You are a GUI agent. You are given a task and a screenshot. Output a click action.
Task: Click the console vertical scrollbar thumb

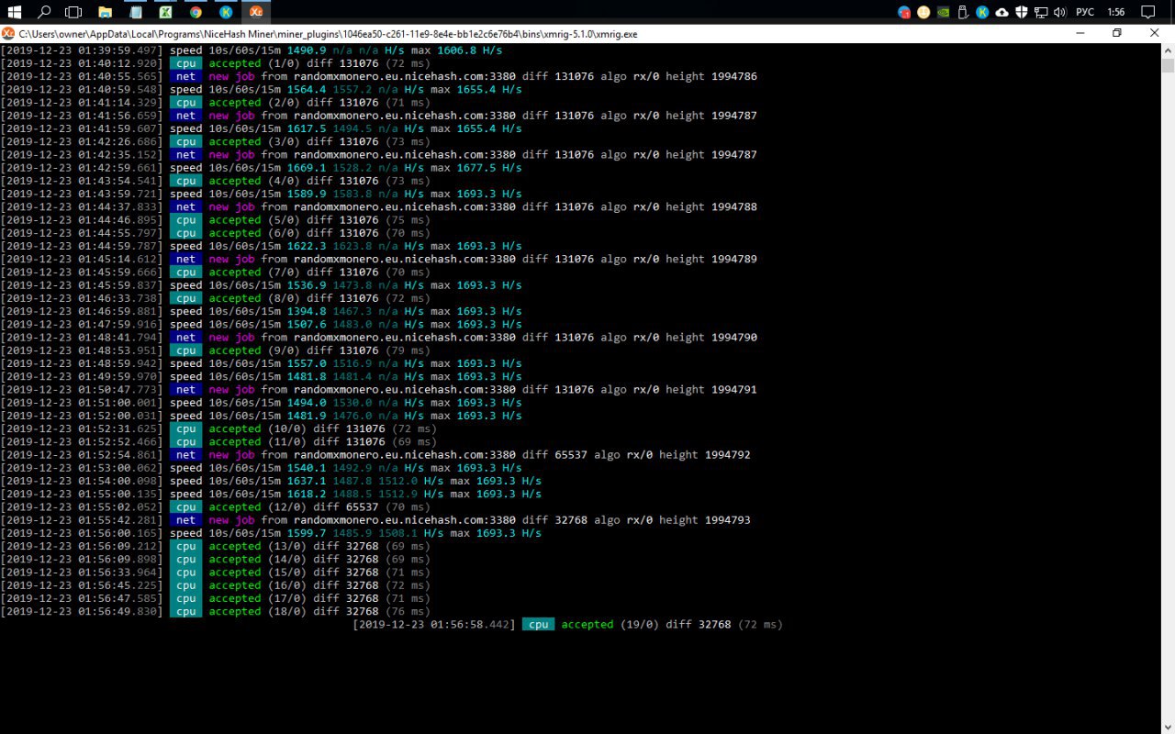click(1168, 65)
